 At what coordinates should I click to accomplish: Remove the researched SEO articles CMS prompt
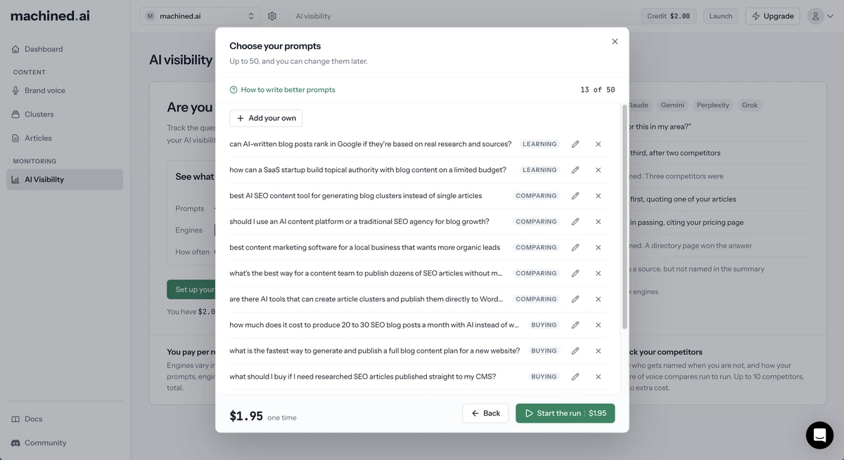pos(599,376)
